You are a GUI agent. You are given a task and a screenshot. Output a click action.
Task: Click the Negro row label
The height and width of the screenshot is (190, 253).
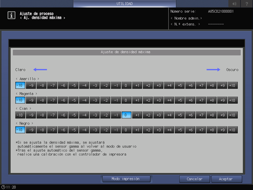pos(24,123)
